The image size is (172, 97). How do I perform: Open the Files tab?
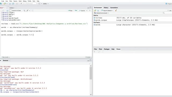pos(95,49)
